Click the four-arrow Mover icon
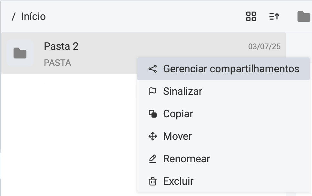 [x=152, y=136]
